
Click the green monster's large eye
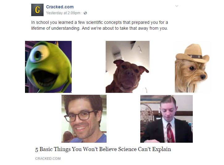click(x=39, y=54)
